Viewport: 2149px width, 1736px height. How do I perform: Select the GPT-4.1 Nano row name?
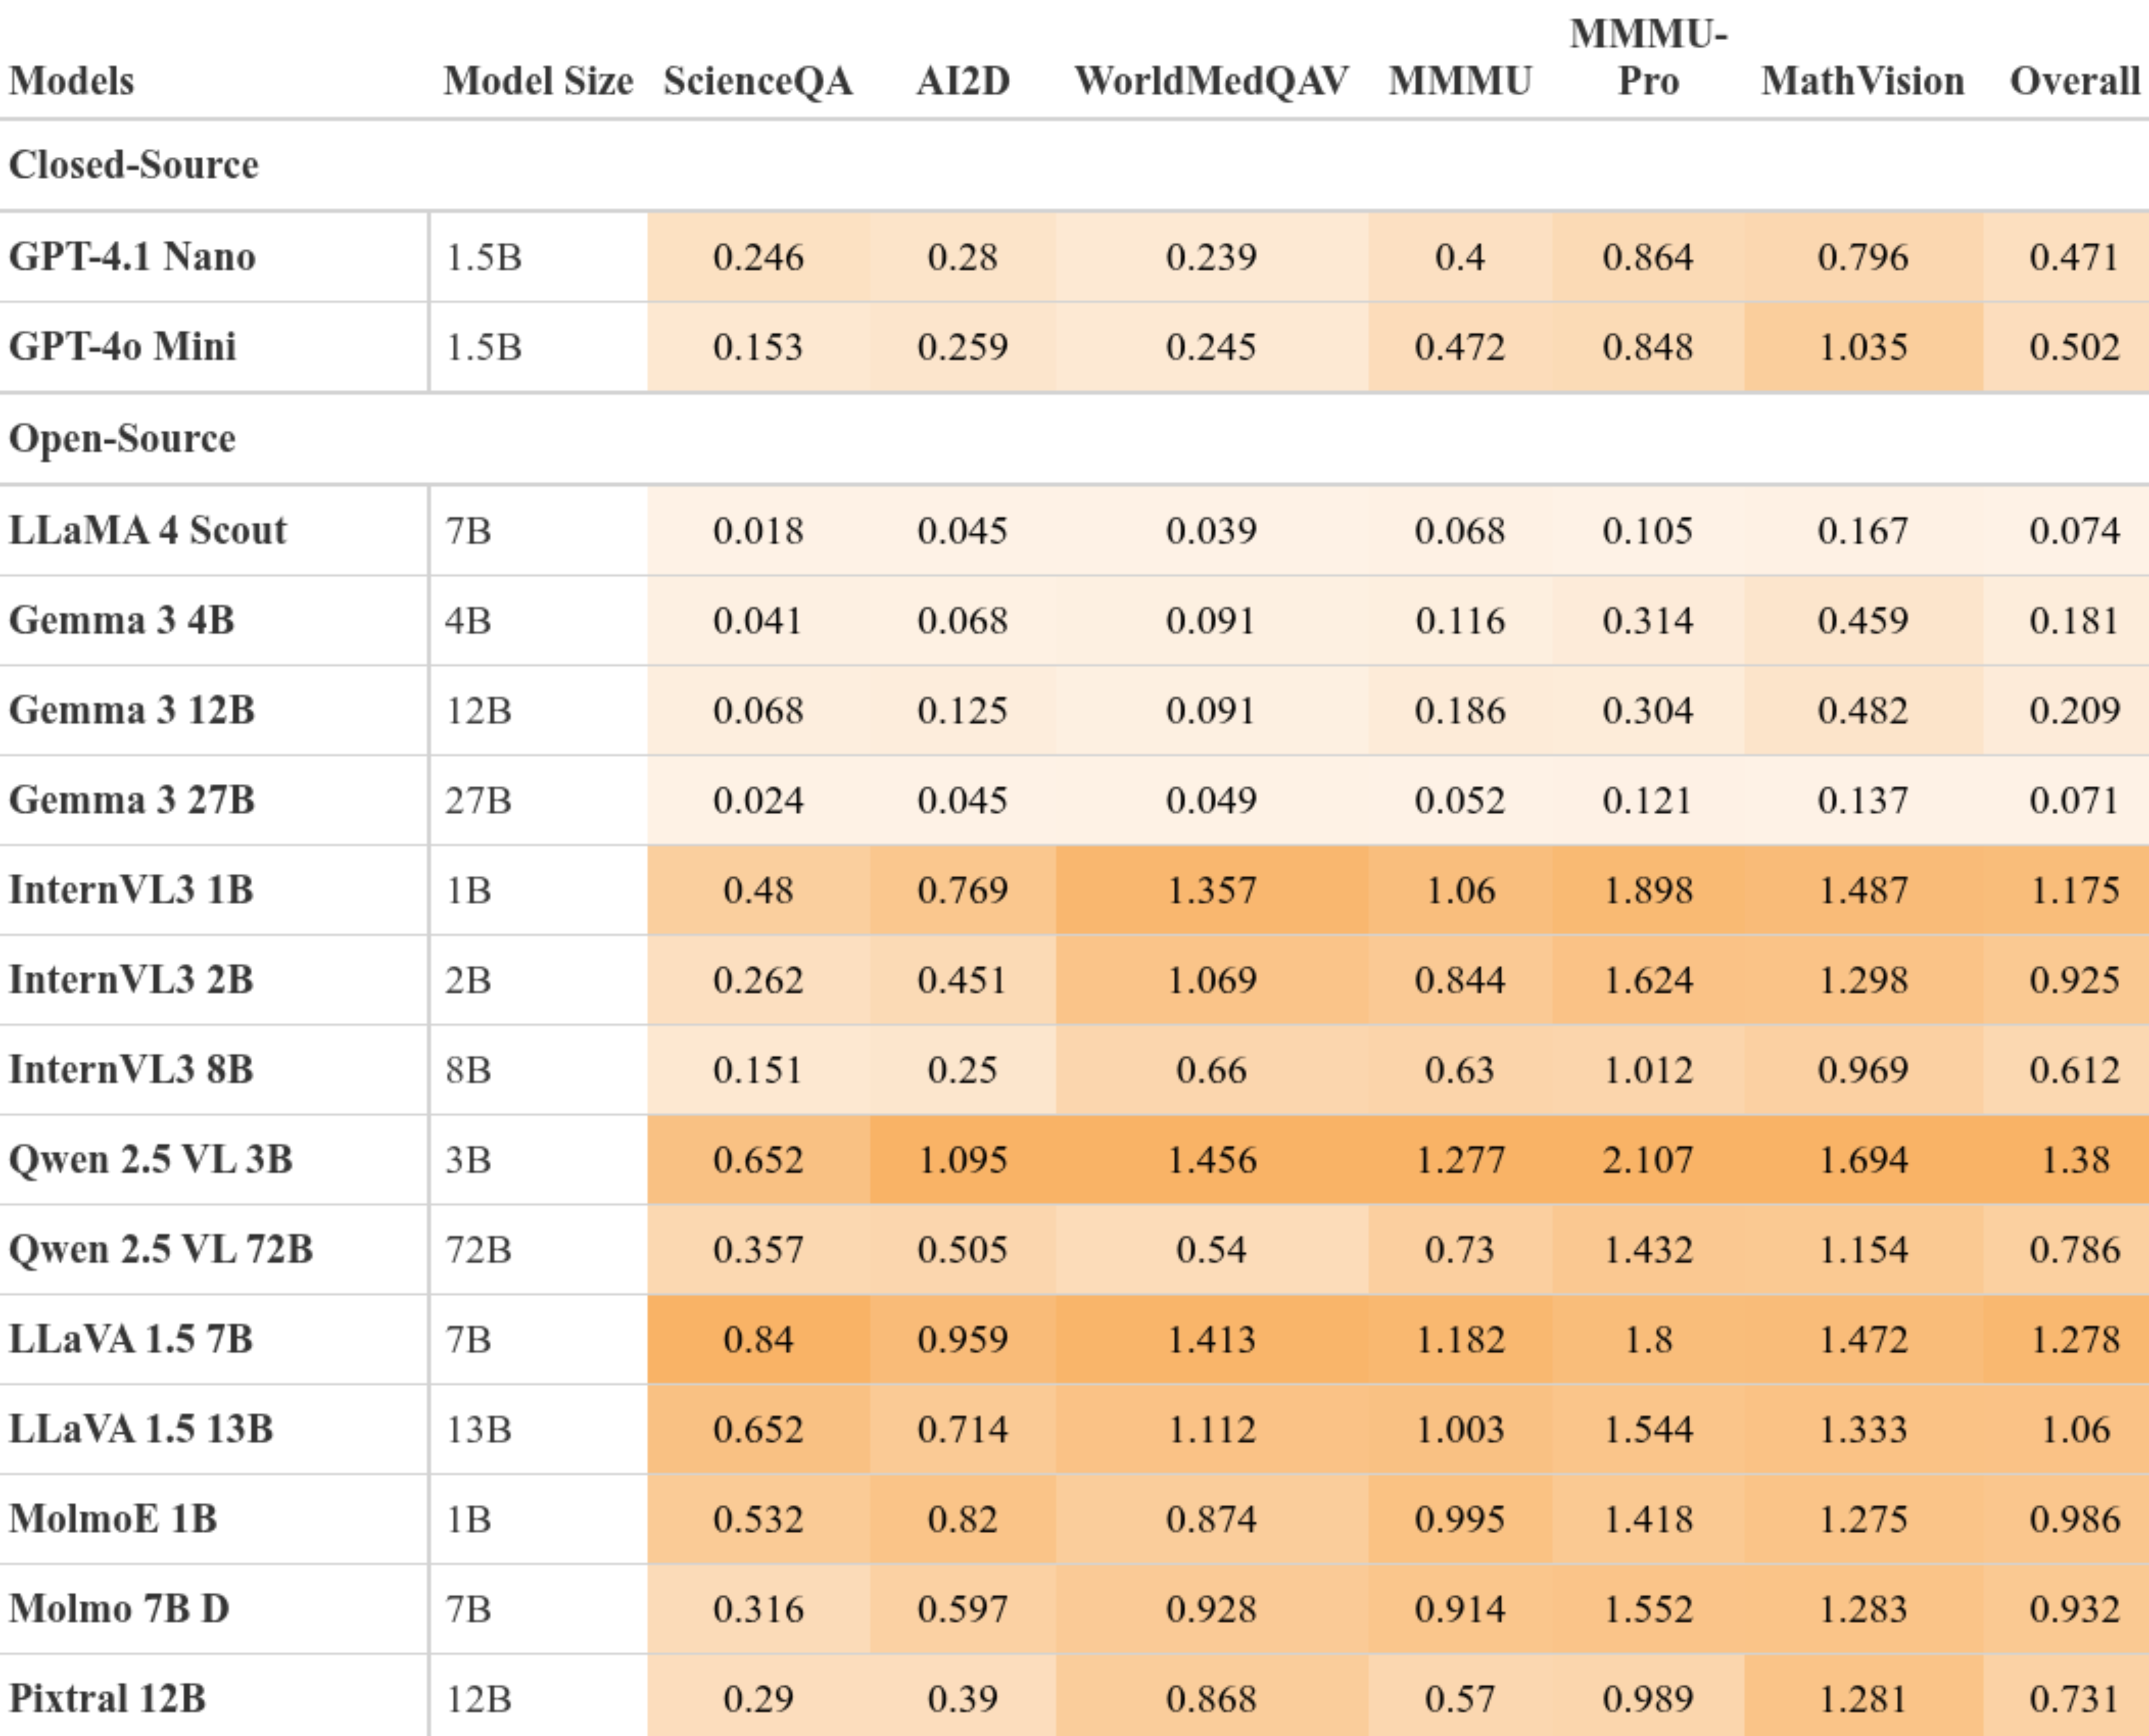point(132,257)
